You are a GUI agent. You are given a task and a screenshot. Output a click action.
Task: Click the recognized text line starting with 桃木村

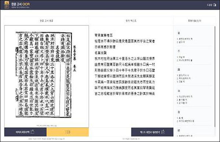[x=125, y=59]
